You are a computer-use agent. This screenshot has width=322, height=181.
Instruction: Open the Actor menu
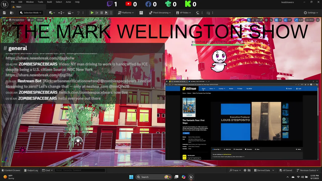[68, 2]
